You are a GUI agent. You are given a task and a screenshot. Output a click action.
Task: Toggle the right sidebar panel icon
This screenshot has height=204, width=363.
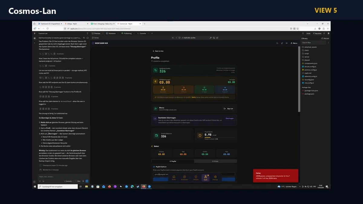pos(328,33)
